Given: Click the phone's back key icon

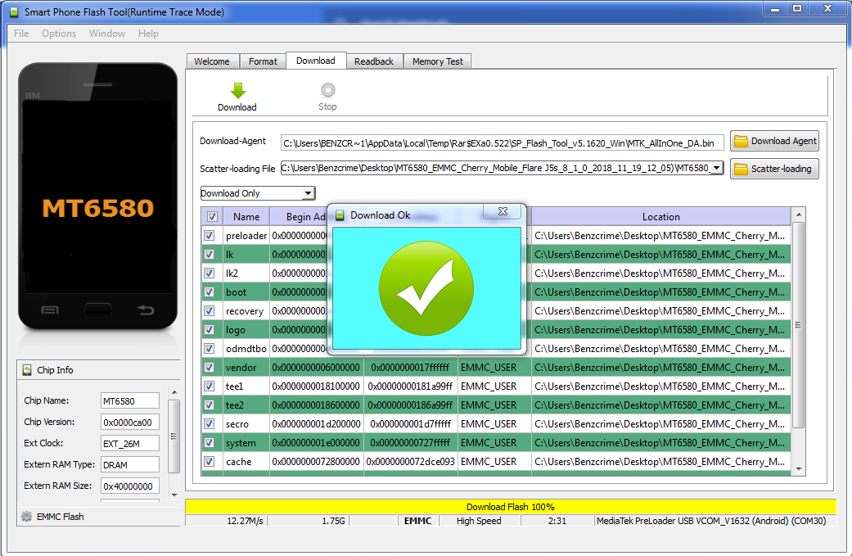Looking at the screenshot, I should (145, 310).
